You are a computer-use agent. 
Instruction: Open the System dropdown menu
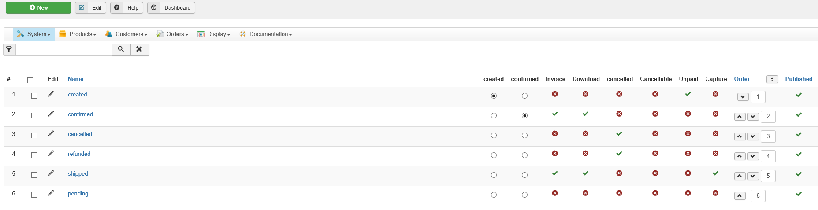pos(34,34)
